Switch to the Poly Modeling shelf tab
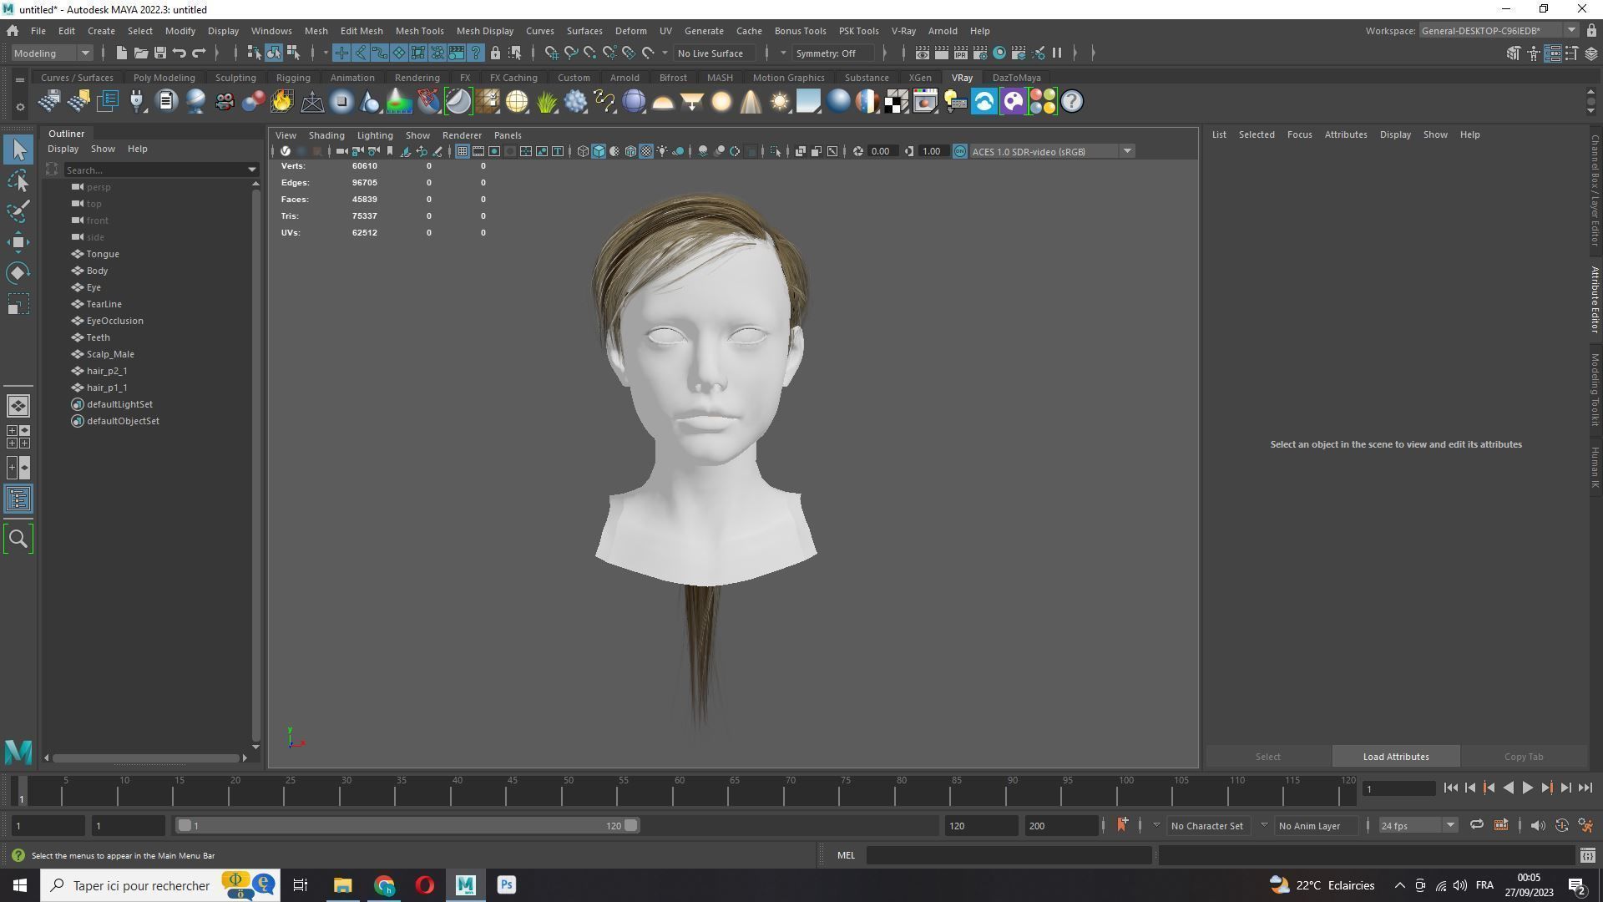 click(x=164, y=78)
